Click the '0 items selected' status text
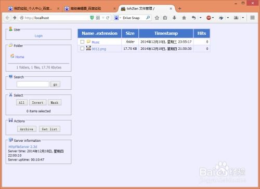 click(x=38, y=111)
